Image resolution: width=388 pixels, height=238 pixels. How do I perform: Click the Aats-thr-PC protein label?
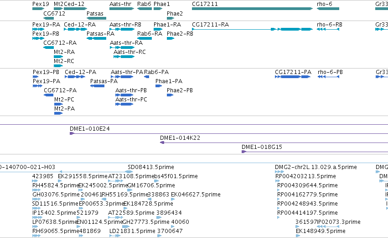(x=131, y=100)
